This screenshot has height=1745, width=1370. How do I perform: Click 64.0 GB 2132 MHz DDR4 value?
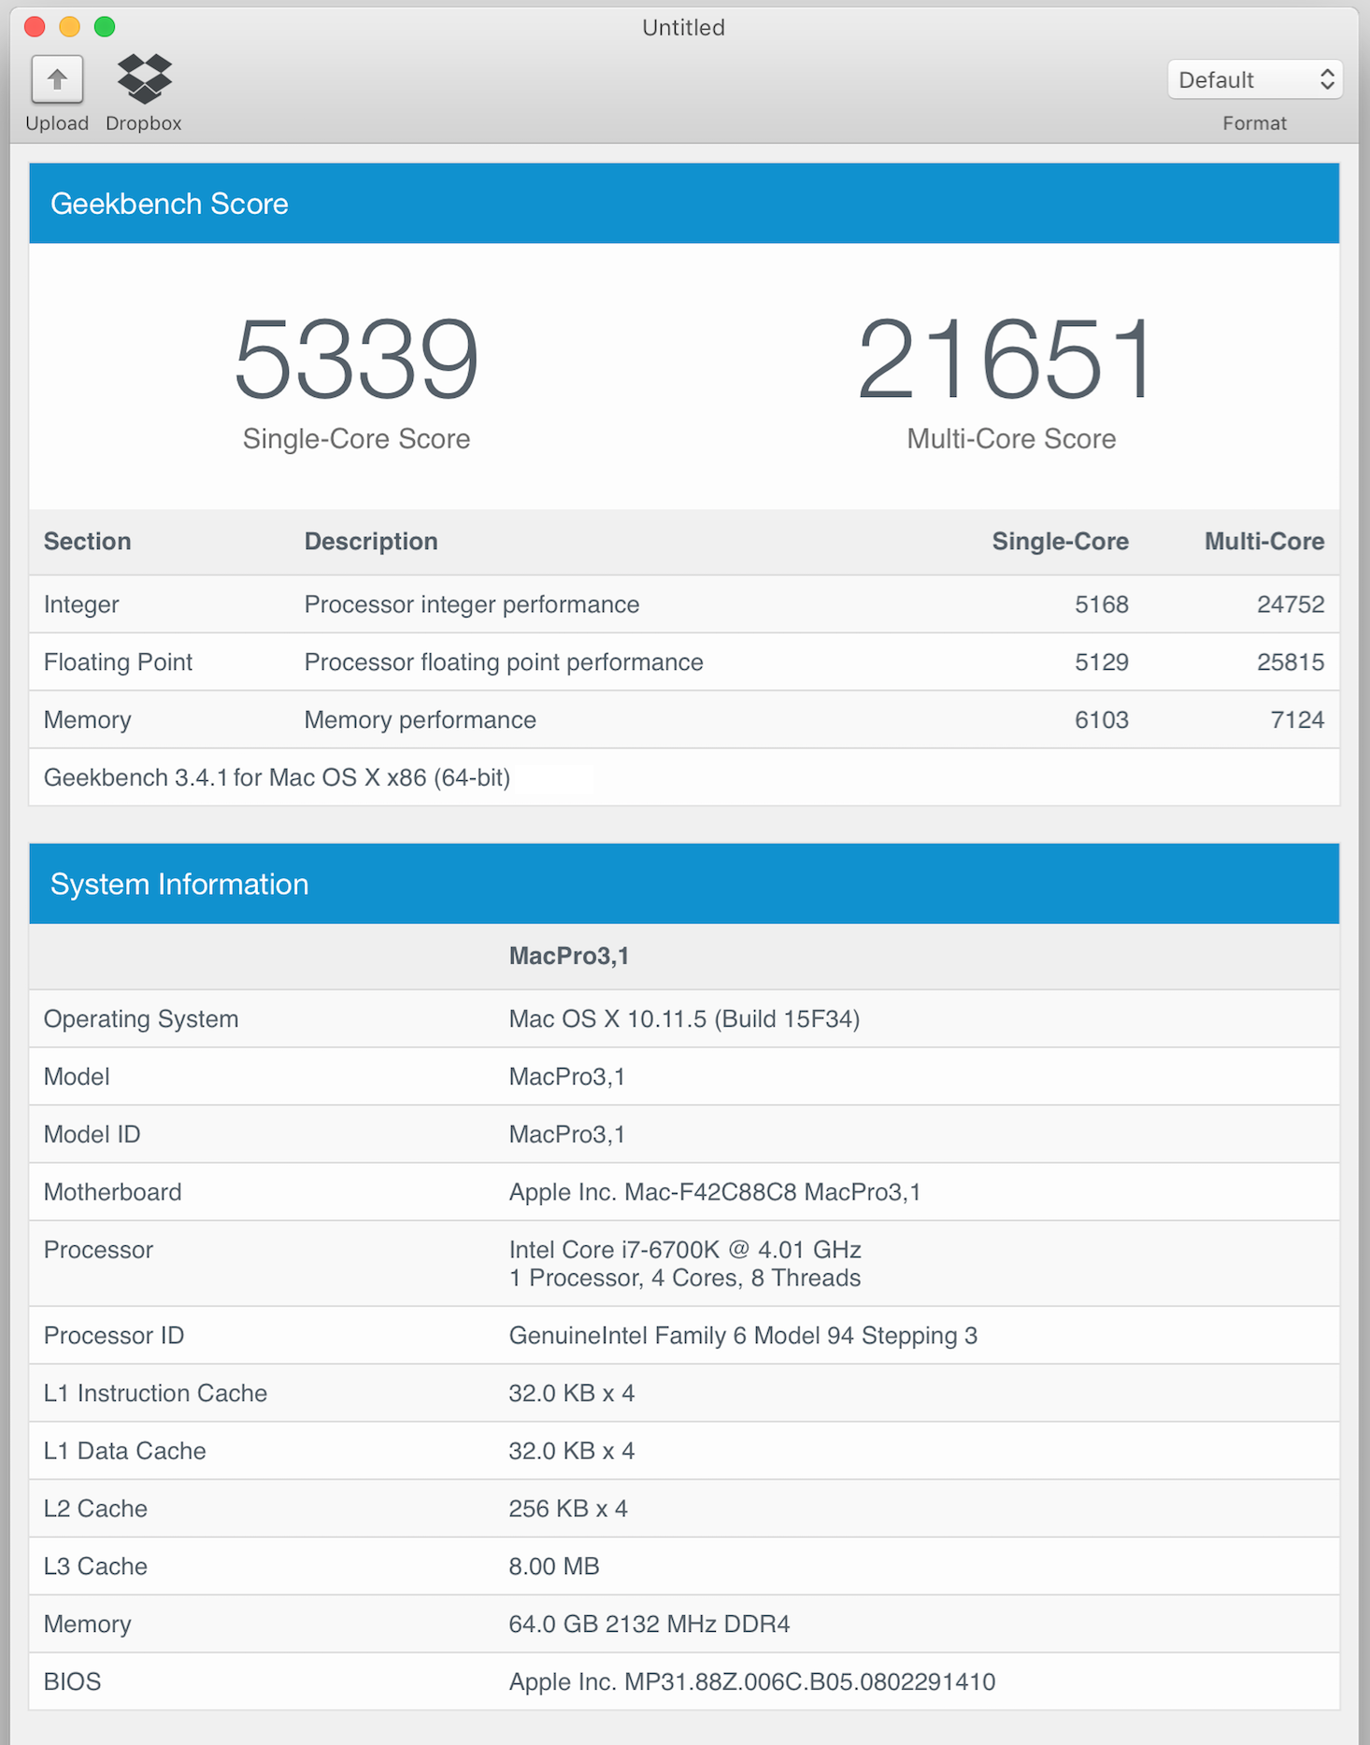649,1625
